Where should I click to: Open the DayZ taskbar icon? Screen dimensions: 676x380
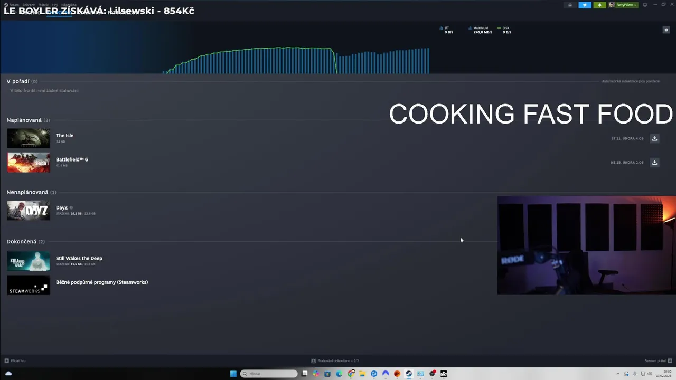[x=444, y=374]
